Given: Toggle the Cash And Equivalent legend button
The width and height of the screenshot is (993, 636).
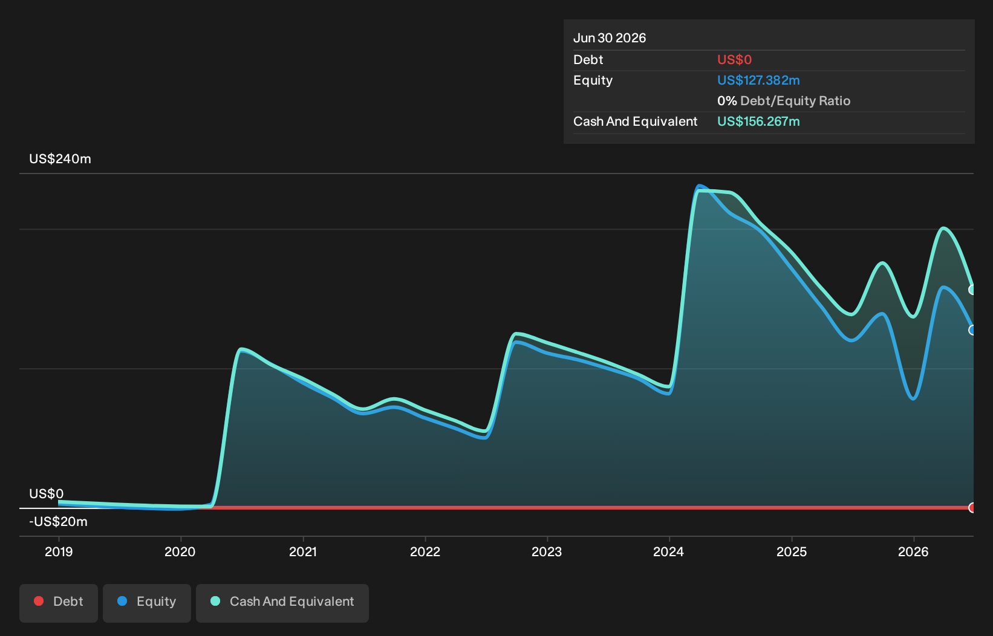Looking at the screenshot, I should point(282,603).
